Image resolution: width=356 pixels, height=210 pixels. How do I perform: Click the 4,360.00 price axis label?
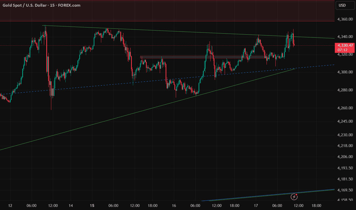345,19
